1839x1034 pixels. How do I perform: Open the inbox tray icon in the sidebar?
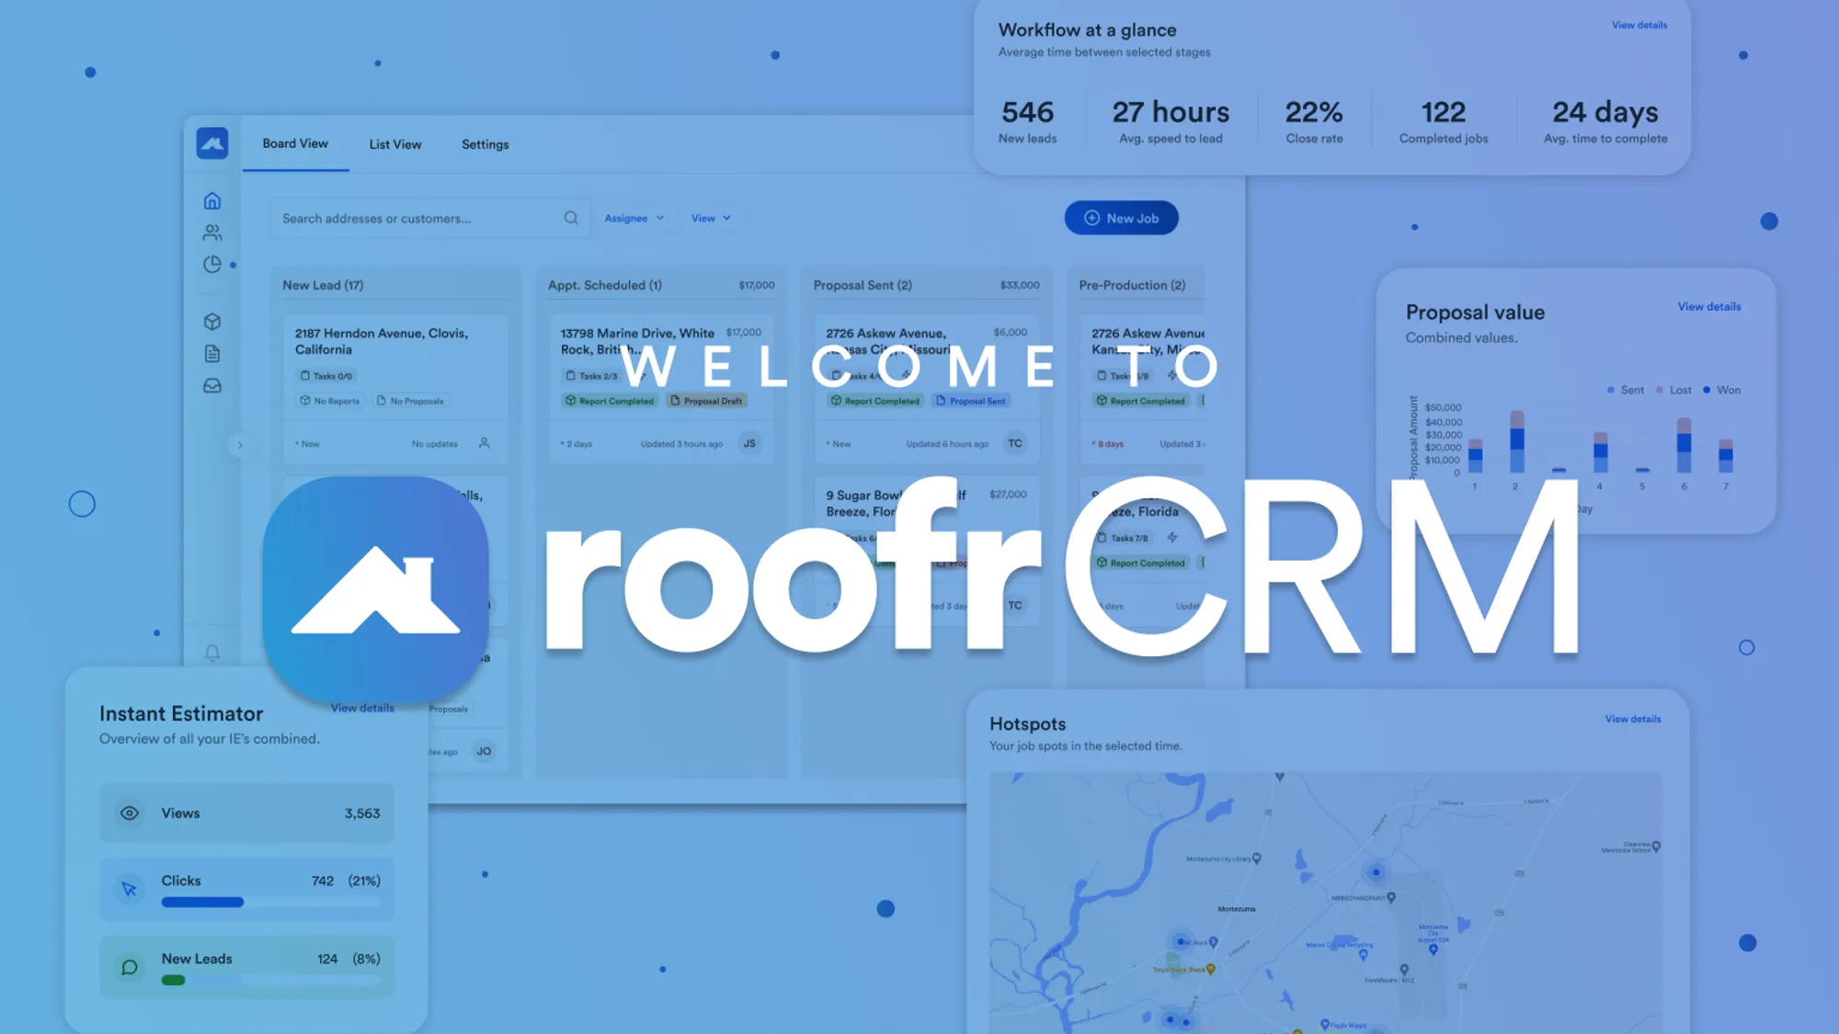(x=211, y=386)
